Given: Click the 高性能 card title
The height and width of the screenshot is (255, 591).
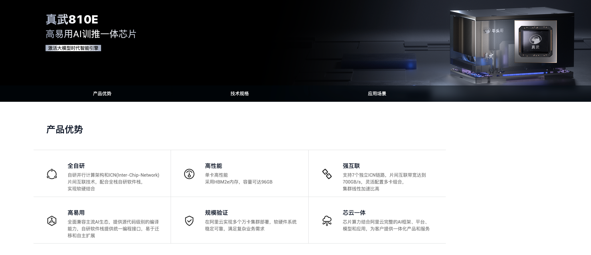Looking at the screenshot, I should coord(214,166).
